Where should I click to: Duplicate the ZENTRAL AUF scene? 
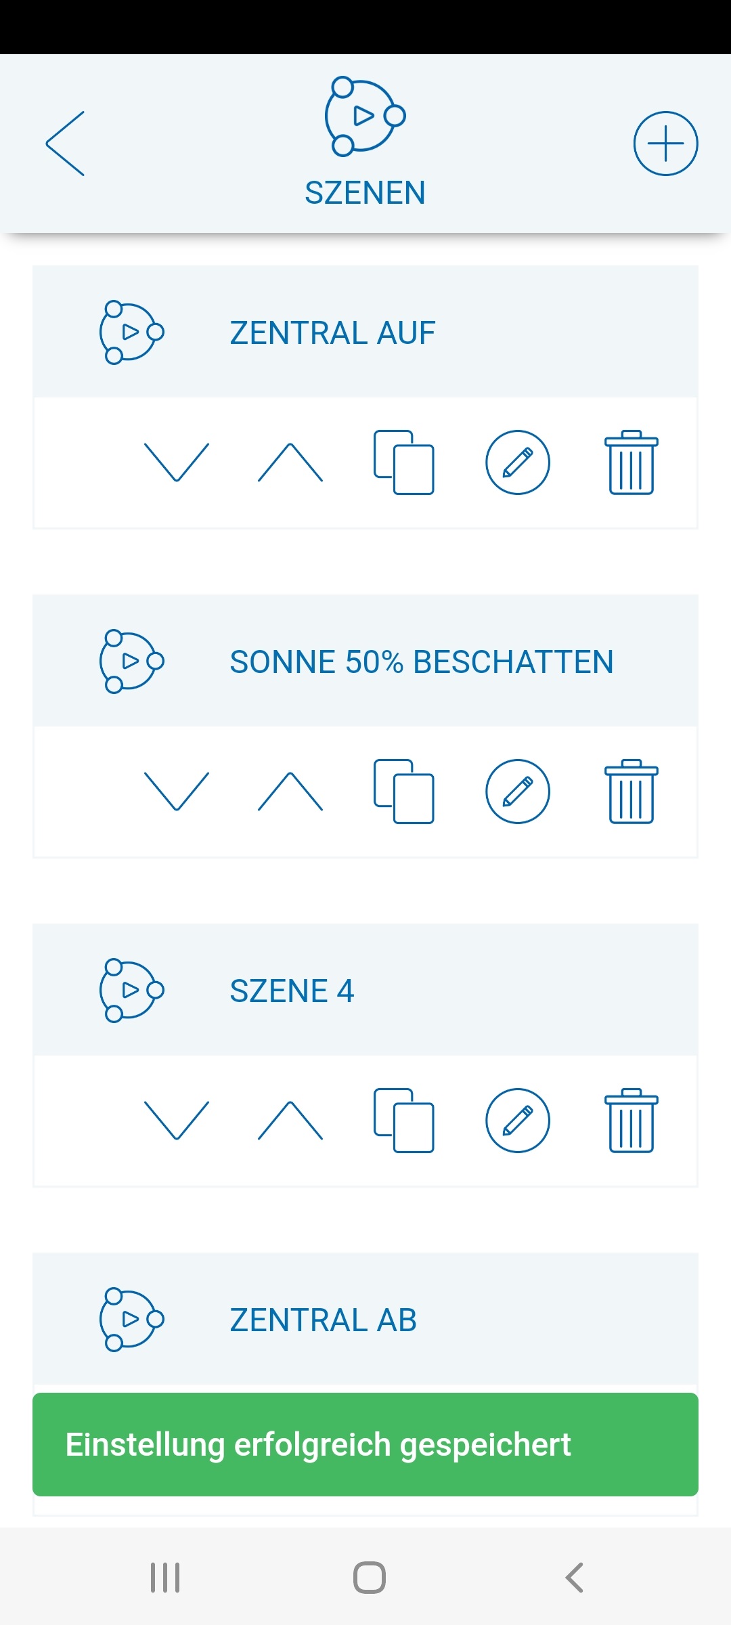tap(404, 462)
